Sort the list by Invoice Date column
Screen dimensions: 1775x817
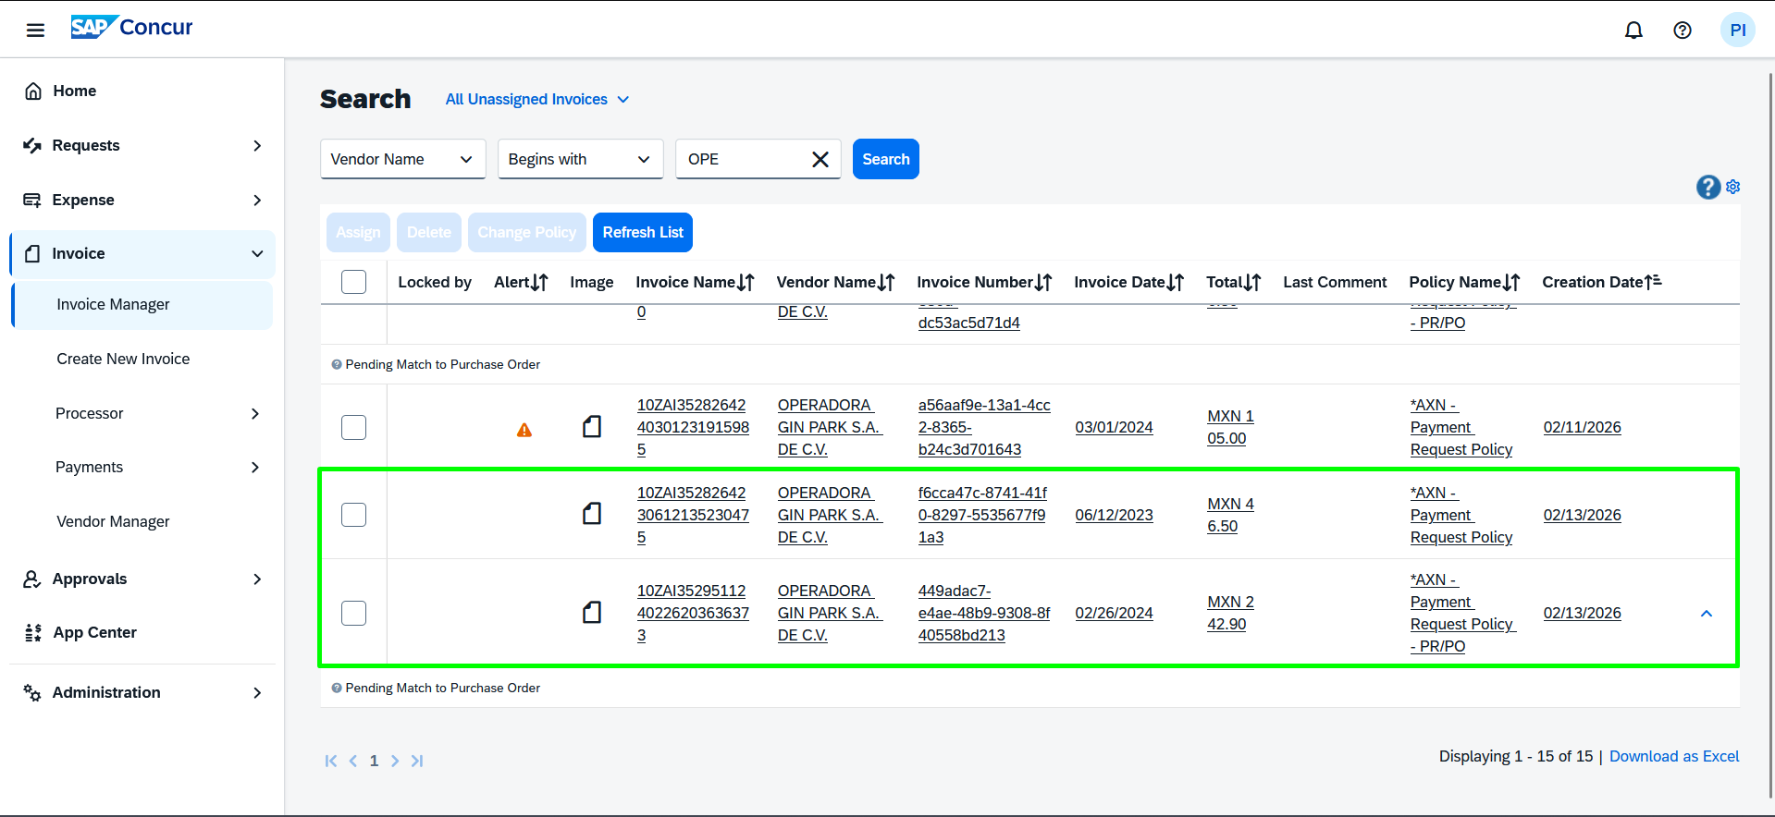pyautogui.click(x=1128, y=282)
